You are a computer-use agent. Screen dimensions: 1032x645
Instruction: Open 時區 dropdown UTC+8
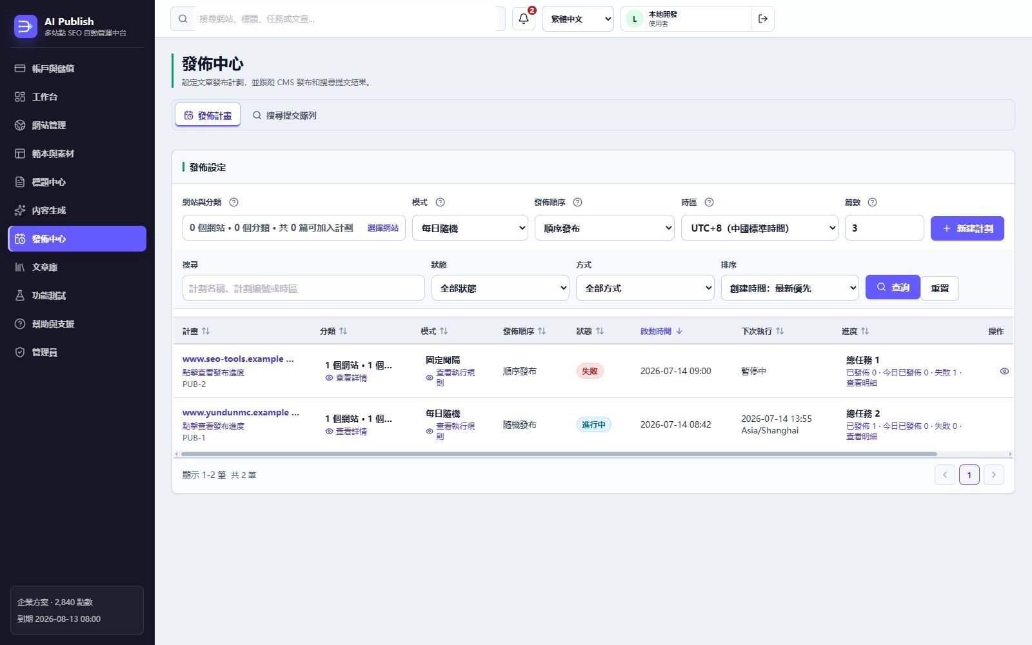(760, 228)
